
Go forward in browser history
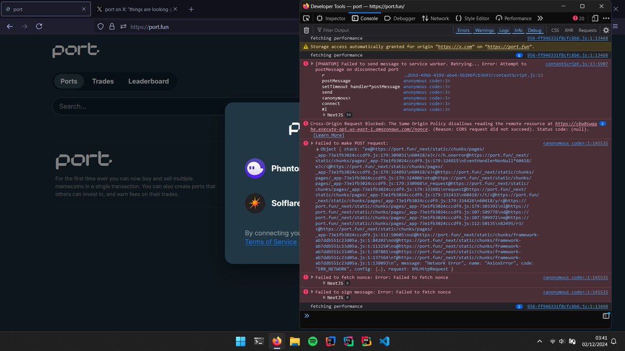[24, 27]
